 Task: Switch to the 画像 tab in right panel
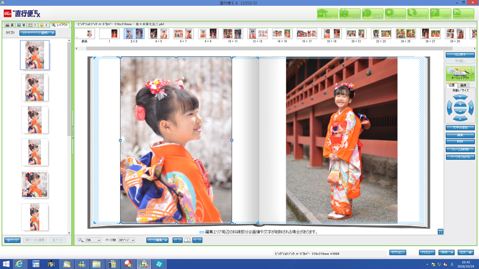[x=463, y=85]
